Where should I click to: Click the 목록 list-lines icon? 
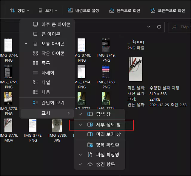click(35, 63)
